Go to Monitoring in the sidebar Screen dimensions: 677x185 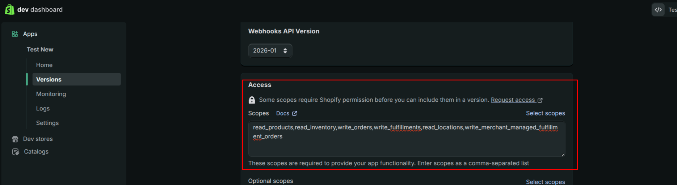point(51,94)
